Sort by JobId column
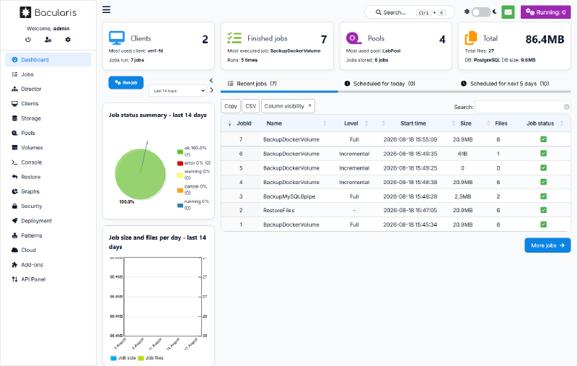577x366 pixels. (x=239, y=123)
